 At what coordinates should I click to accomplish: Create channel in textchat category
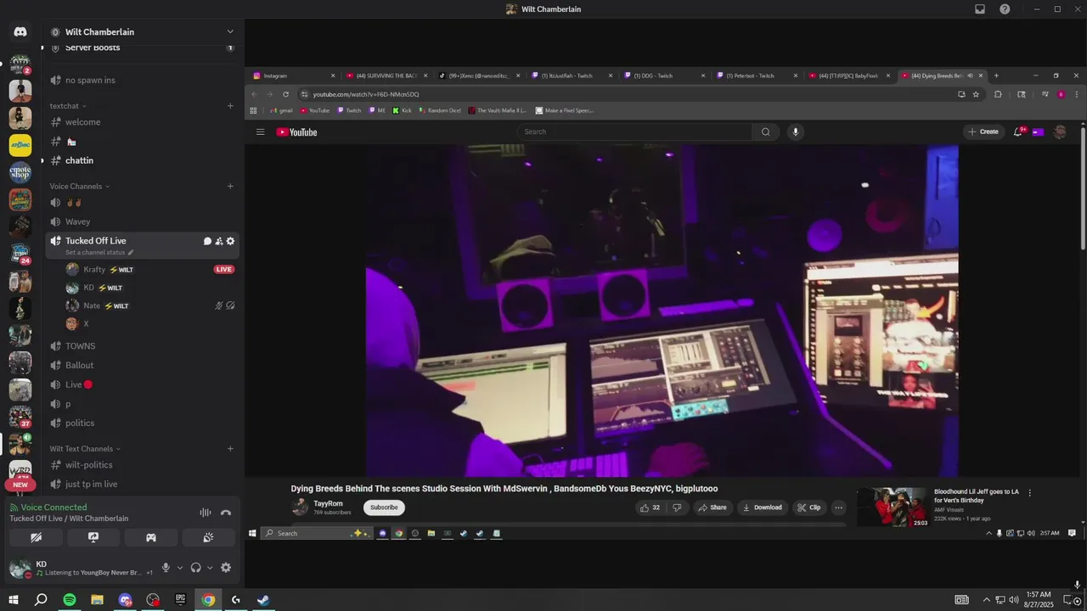(230, 106)
